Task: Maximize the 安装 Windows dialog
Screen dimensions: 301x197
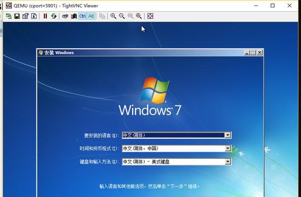Action: point(253,53)
